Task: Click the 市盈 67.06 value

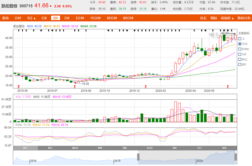Action: (x=212, y=2)
